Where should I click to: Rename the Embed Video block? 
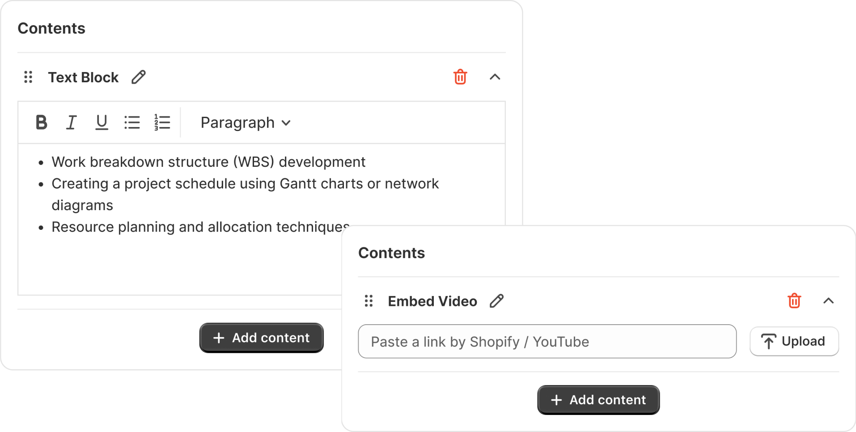(496, 301)
